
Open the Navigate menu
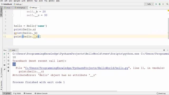17,1
